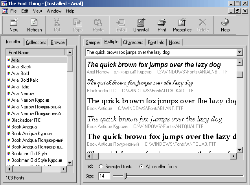Click the ANTQUAI.TTF file path text
This screenshot has height=185, width=250.
point(168,126)
